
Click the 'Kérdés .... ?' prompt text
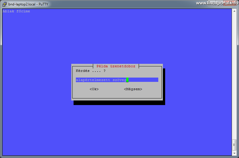90,71
